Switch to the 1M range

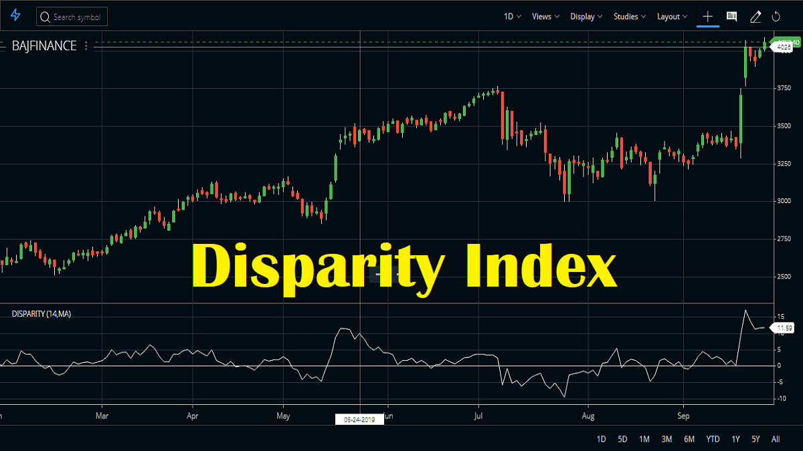point(644,439)
